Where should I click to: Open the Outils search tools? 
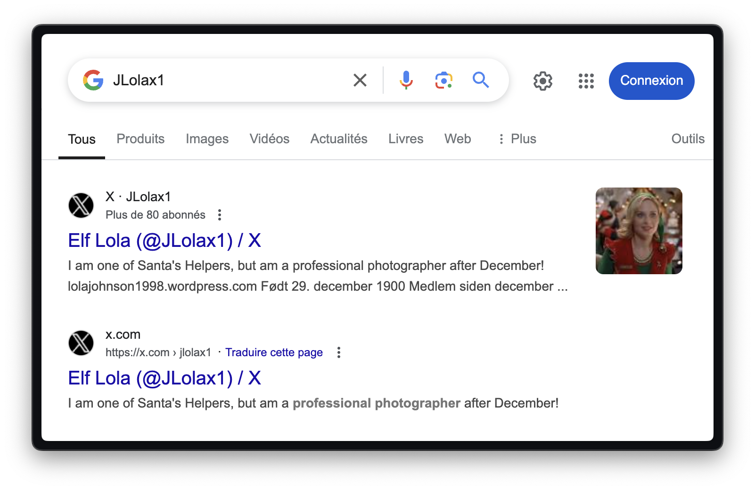pyautogui.click(x=688, y=139)
